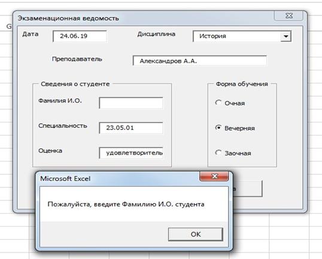Select the Вечерняя radio button
The height and width of the screenshot is (259, 322).
click(218, 128)
